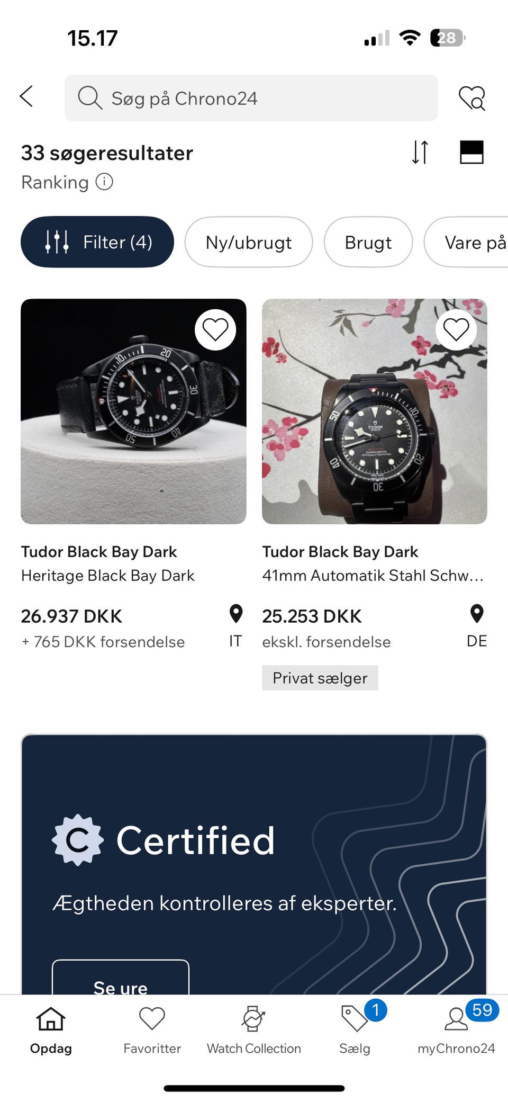Toggle the Ny/ubrugt filter chip
The height and width of the screenshot is (1102, 508).
pyautogui.click(x=249, y=242)
